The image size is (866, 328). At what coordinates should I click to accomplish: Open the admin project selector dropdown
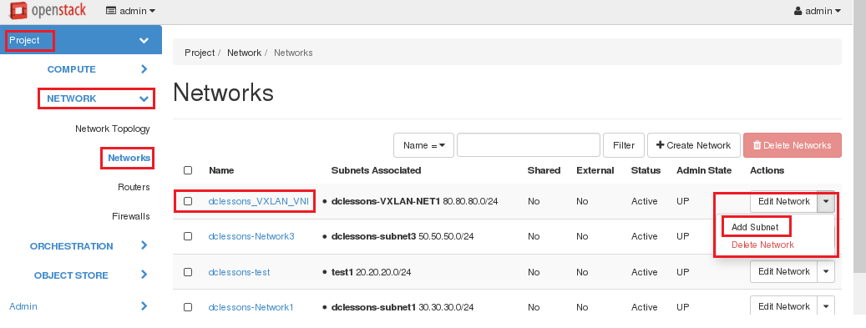click(x=130, y=11)
